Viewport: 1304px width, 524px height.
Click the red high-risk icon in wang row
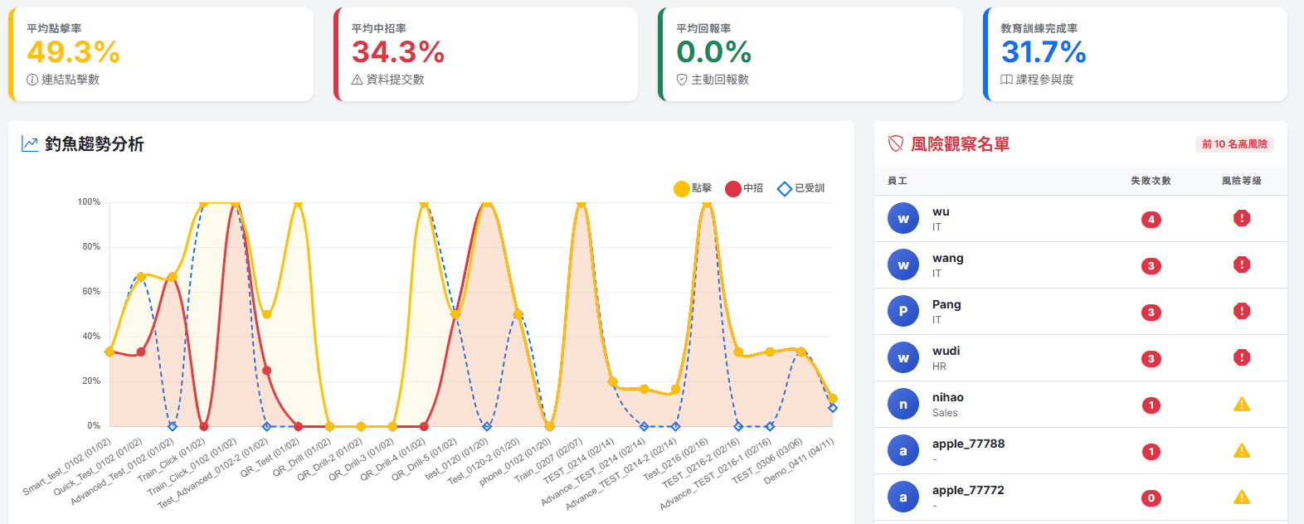coord(1242,264)
